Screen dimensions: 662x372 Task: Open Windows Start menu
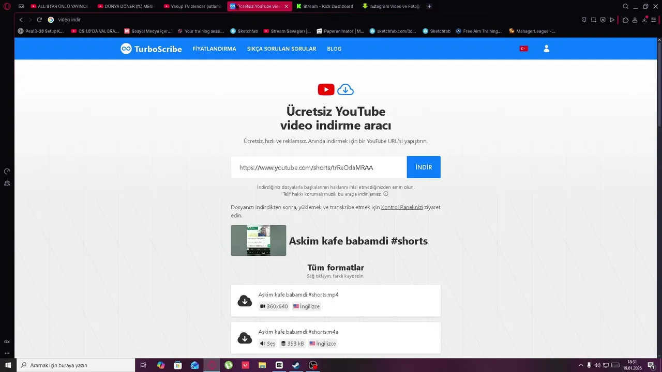8,365
